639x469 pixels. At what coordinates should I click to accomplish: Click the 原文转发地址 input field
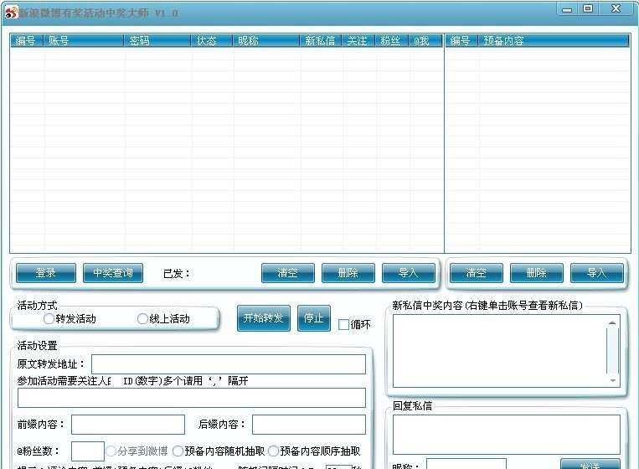pos(229,363)
